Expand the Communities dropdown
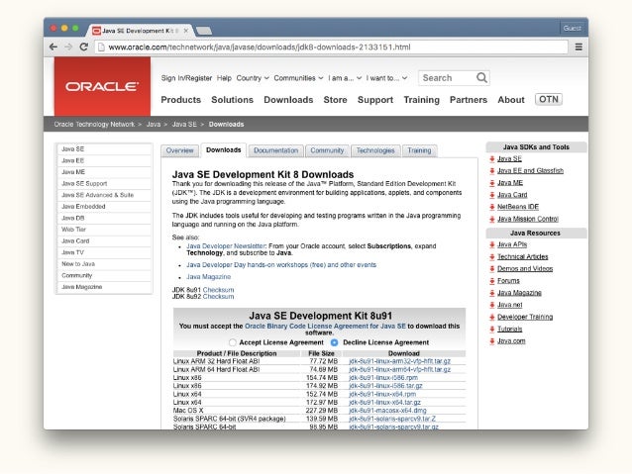This screenshot has width=632, height=474. point(298,78)
